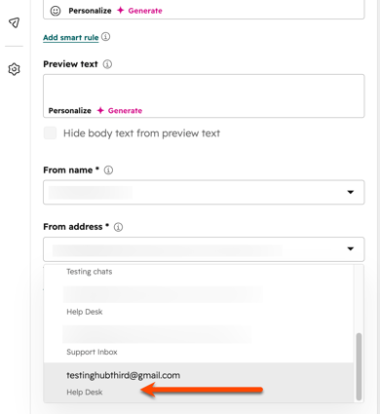Show info tooltip next to Preview text

[x=107, y=64]
